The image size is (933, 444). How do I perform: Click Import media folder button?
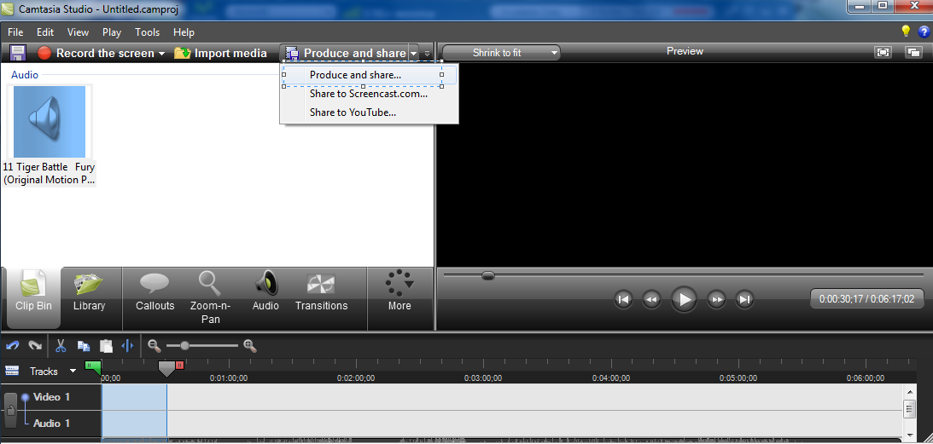pos(220,53)
